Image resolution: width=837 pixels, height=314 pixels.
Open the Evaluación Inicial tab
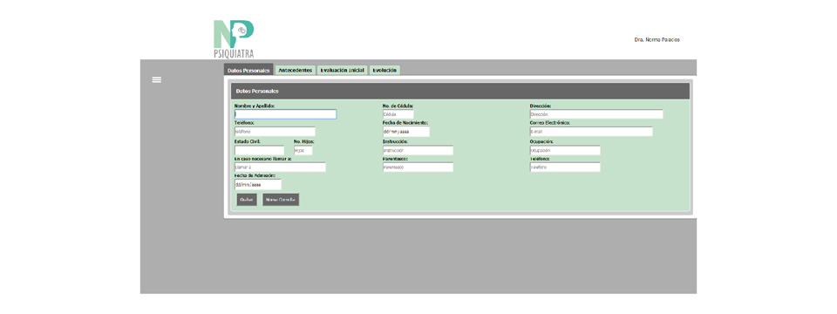point(342,71)
